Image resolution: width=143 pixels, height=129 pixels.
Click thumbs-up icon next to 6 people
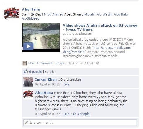tap(26, 71)
